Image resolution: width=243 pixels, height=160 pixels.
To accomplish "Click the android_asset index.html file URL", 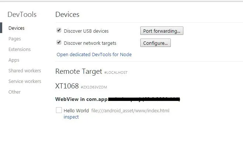I will [130, 110].
